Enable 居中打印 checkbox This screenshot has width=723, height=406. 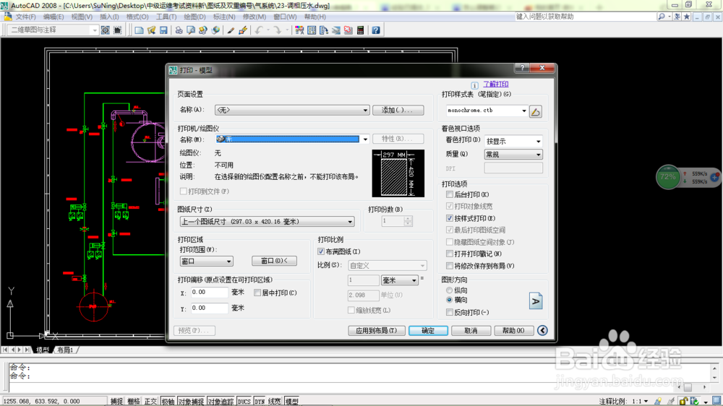tap(257, 293)
